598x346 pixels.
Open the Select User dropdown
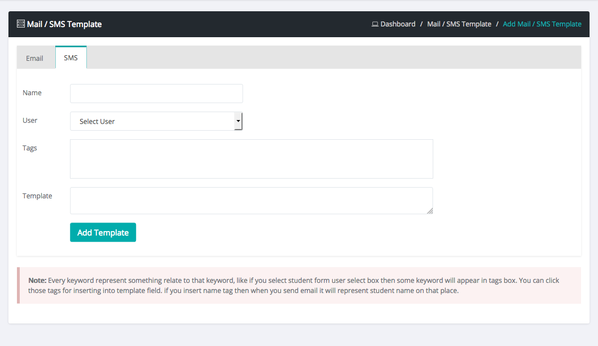[152, 121]
